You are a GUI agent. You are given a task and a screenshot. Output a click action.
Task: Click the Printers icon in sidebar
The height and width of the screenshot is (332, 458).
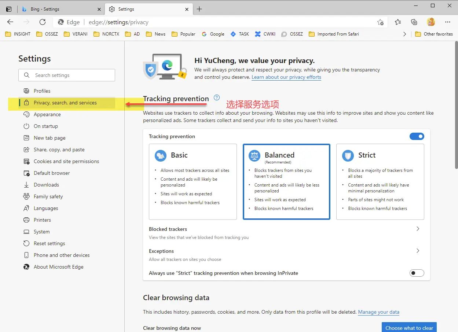coord(26,220)
